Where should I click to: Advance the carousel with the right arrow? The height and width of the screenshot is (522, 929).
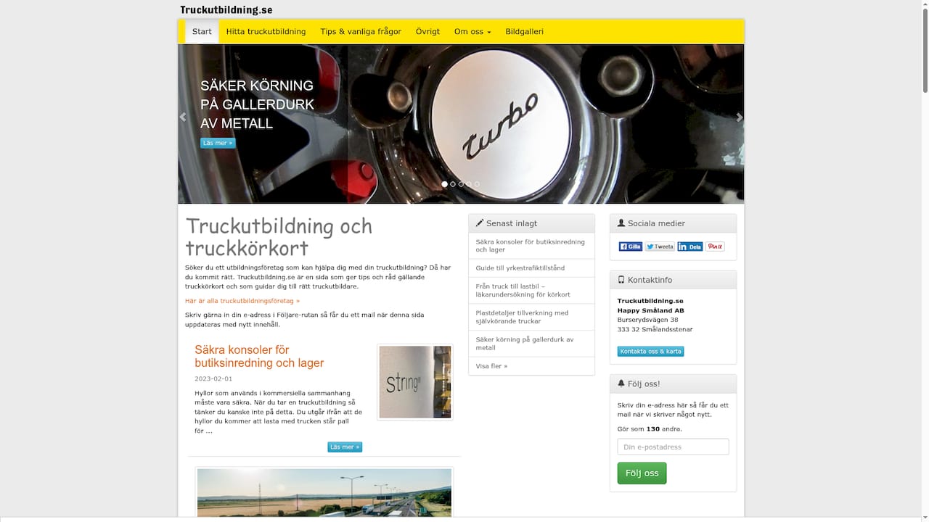739,117
